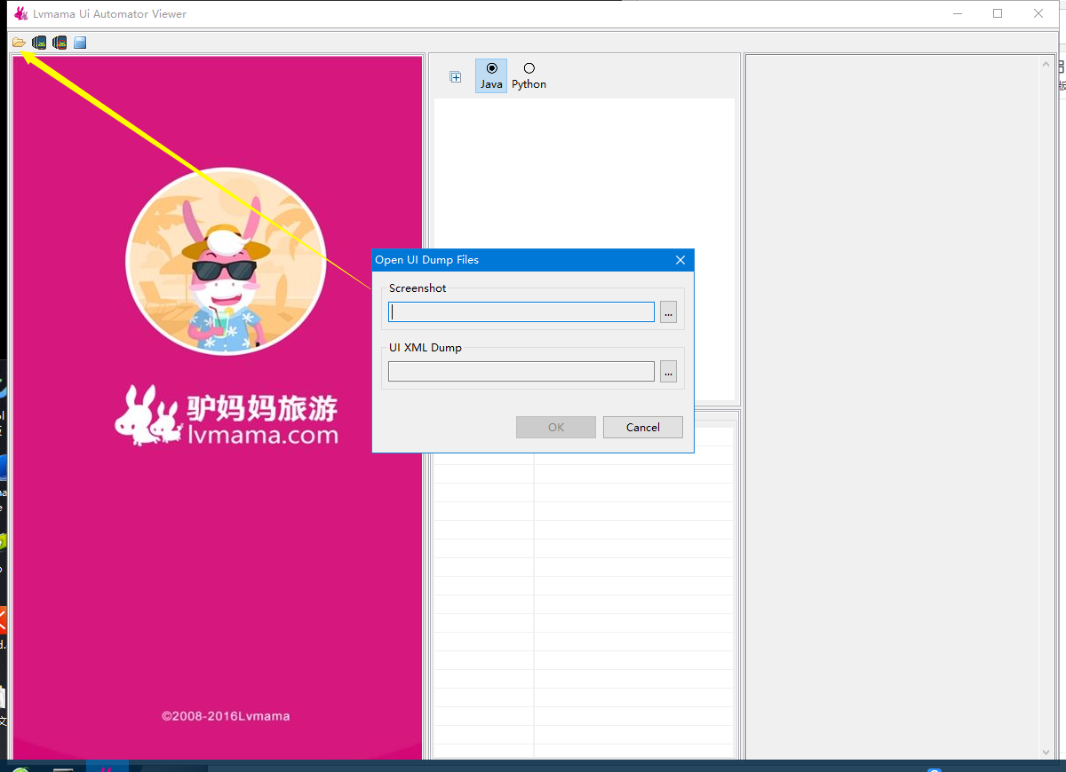This screenshot has height=772, width=1066.
Task: Capture device screenshot with uiautomator dump icon
Action: pos(38,42)
